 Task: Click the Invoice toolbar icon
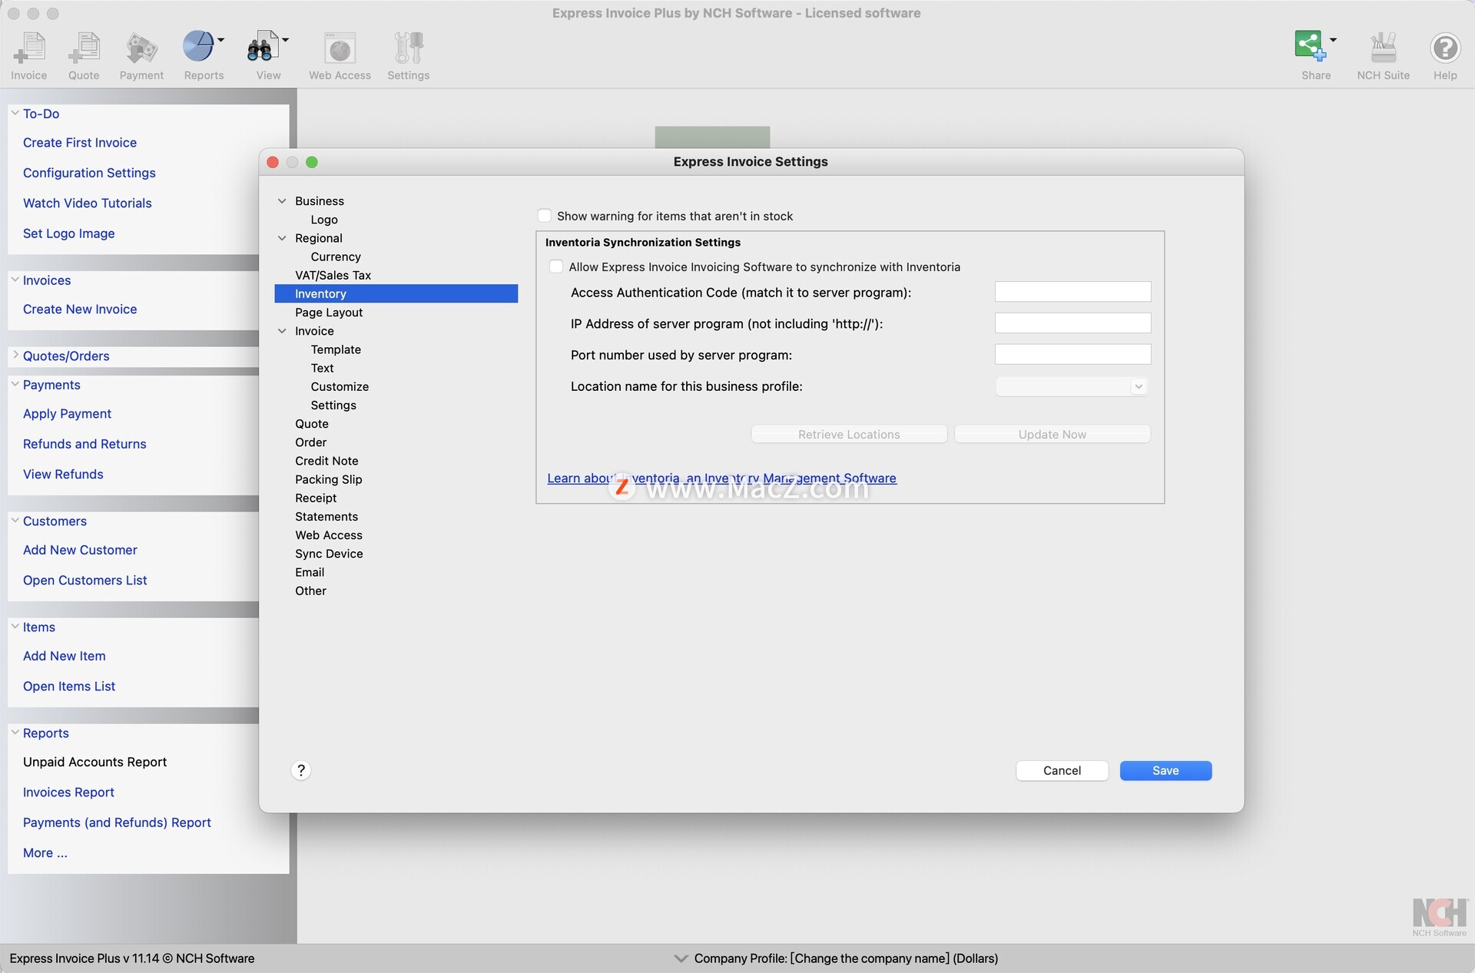[29, 48]
